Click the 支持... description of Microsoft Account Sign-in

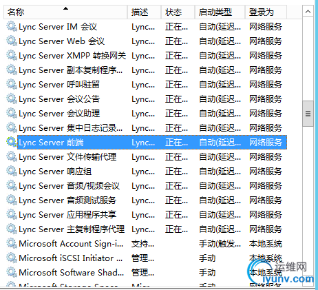click(x=142, y=244)
